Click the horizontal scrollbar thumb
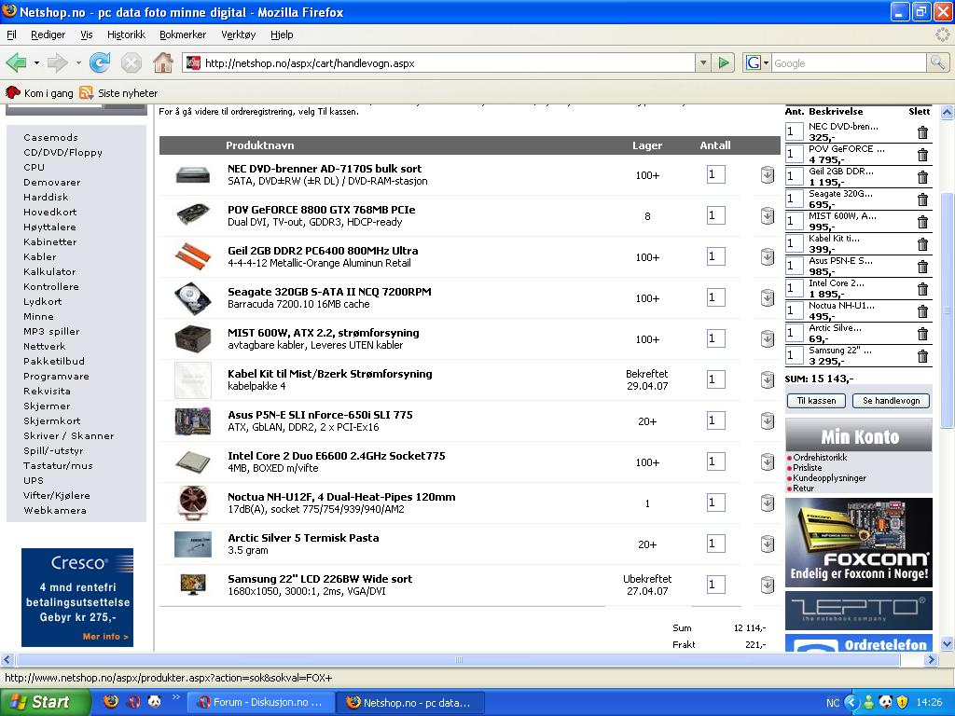 [460, 659]
